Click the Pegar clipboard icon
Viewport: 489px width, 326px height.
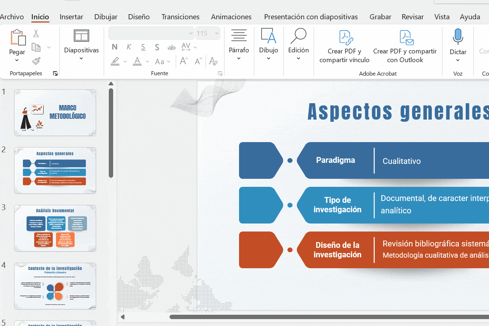click(x=17, y=38)
